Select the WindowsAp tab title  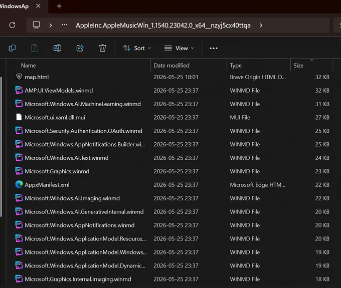(14, 6)
